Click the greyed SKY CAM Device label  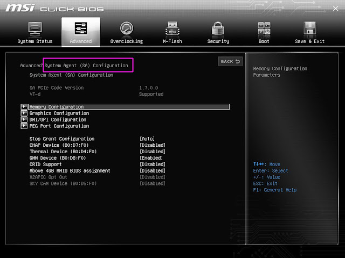[x=63, y=183]
